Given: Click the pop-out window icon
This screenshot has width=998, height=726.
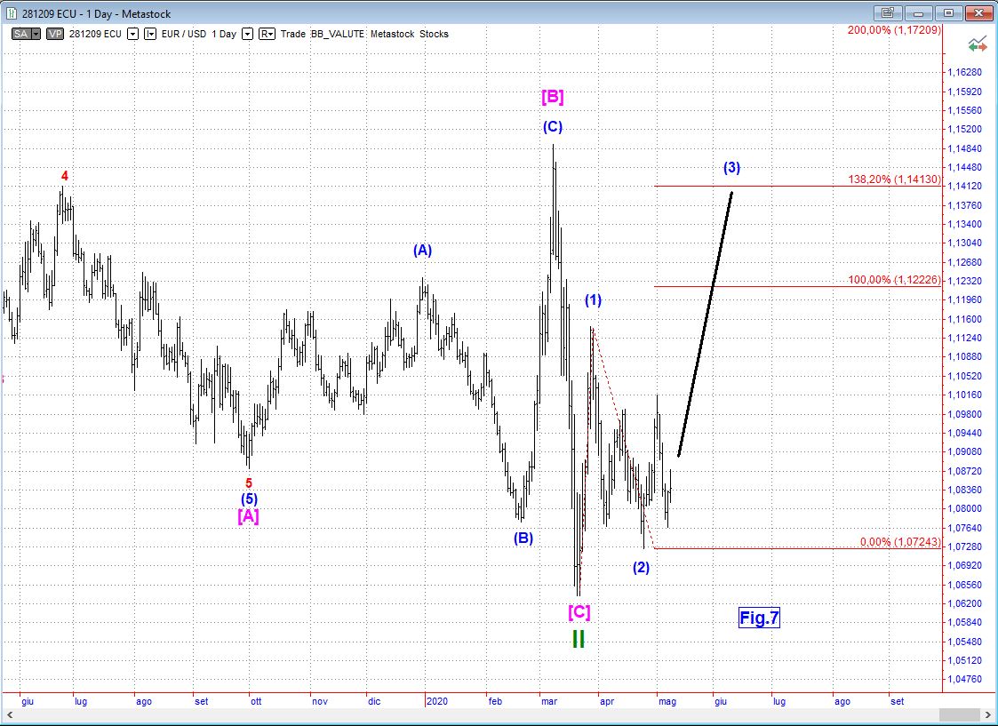Looking at the screenshot, I should 888,12.
